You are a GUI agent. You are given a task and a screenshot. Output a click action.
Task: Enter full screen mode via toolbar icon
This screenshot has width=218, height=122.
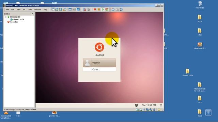pyautogui.click(x=61, y=9)
